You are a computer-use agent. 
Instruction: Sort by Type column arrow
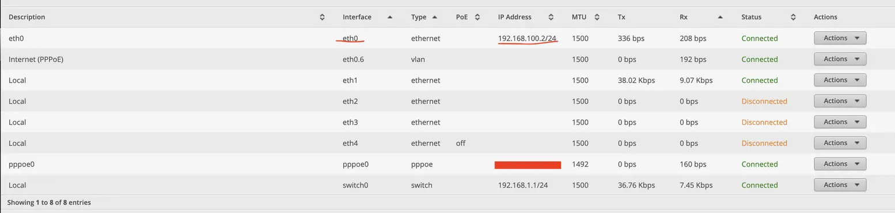[x=435, y=17]
